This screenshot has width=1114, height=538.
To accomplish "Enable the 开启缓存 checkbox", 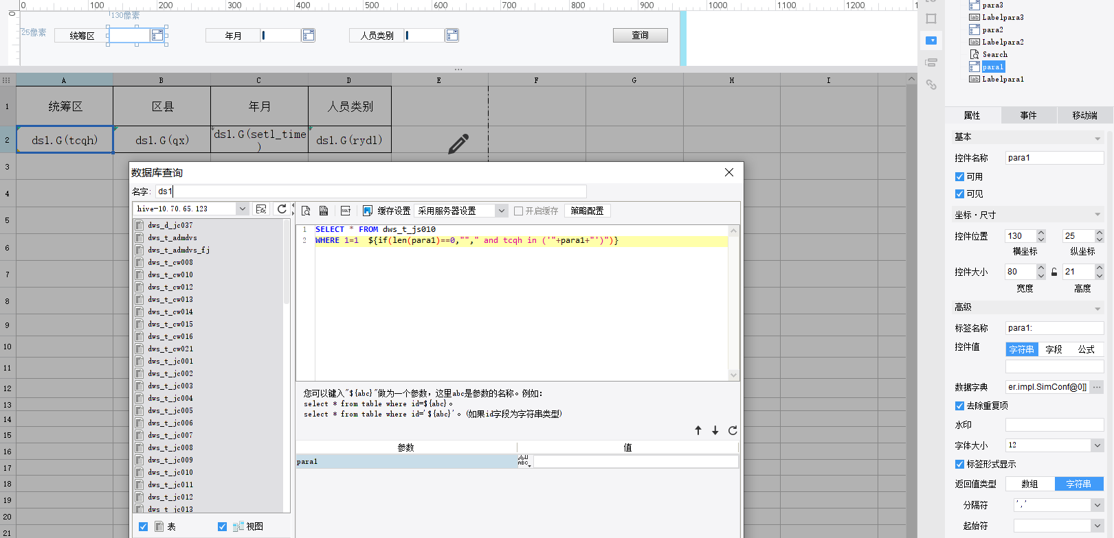I will pyautogui.click(x=519, y=211).
